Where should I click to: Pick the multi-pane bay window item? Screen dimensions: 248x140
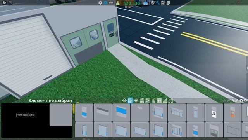pyautogui.click(x=177, y=130)
